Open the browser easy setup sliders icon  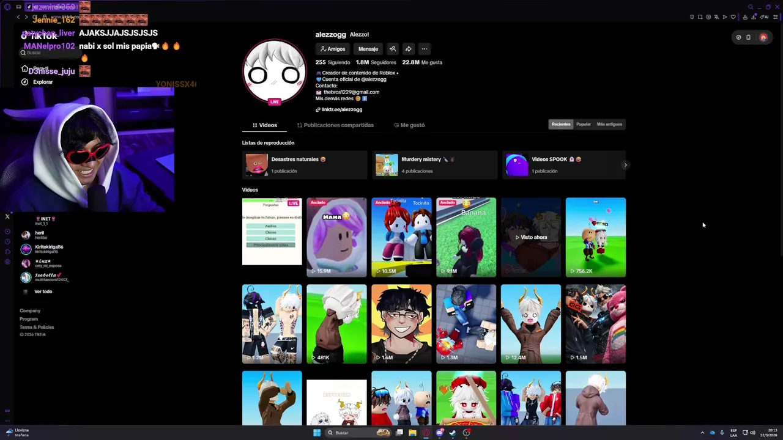coord(776,16)
